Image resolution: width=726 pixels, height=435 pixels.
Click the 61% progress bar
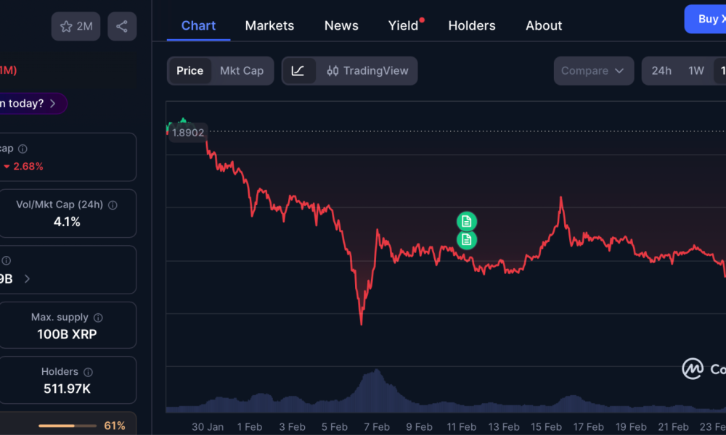pos(67,426)
